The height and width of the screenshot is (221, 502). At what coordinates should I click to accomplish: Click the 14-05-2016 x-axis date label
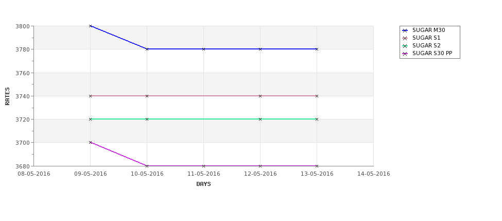pyautogui.click(x=374, y=174)
